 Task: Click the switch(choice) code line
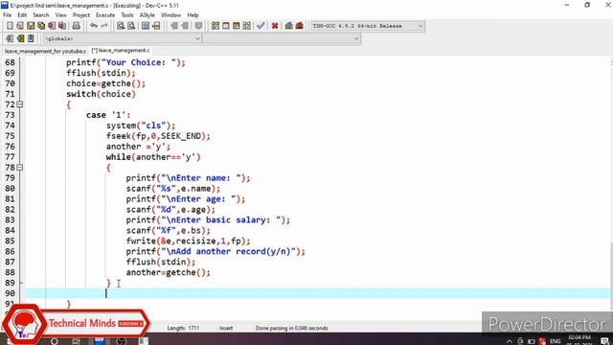pos(101,94)
